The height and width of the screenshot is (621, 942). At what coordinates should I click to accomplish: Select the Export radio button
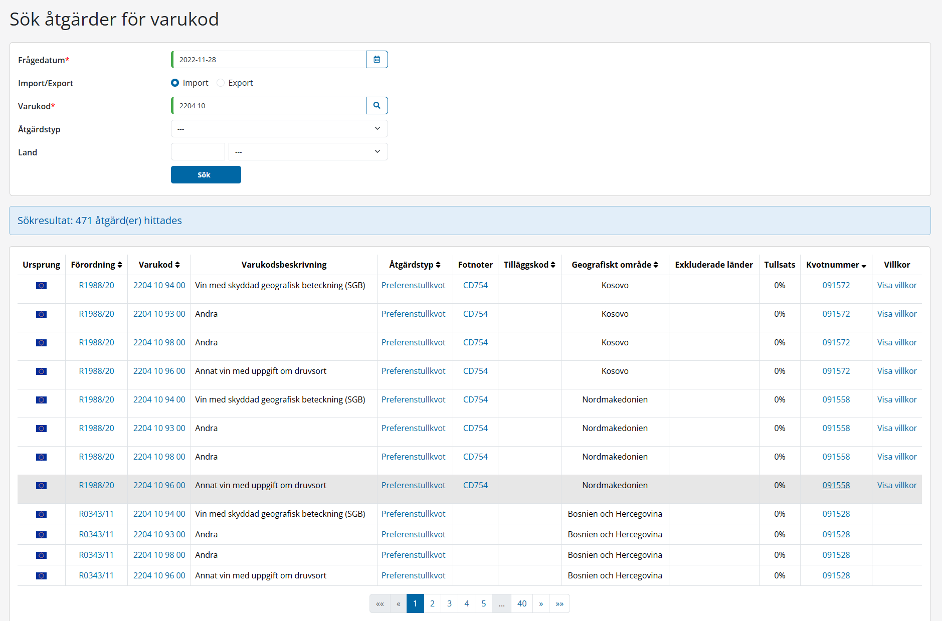[x=221, y=83]
